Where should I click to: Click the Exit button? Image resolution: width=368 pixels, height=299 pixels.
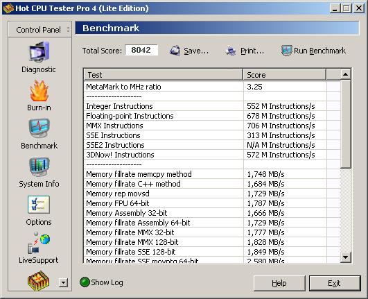pos(335,283)
